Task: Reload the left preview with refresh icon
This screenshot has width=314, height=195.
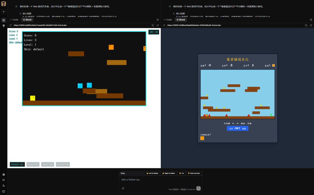Action: pyautogui.click(x=10, y=25)
